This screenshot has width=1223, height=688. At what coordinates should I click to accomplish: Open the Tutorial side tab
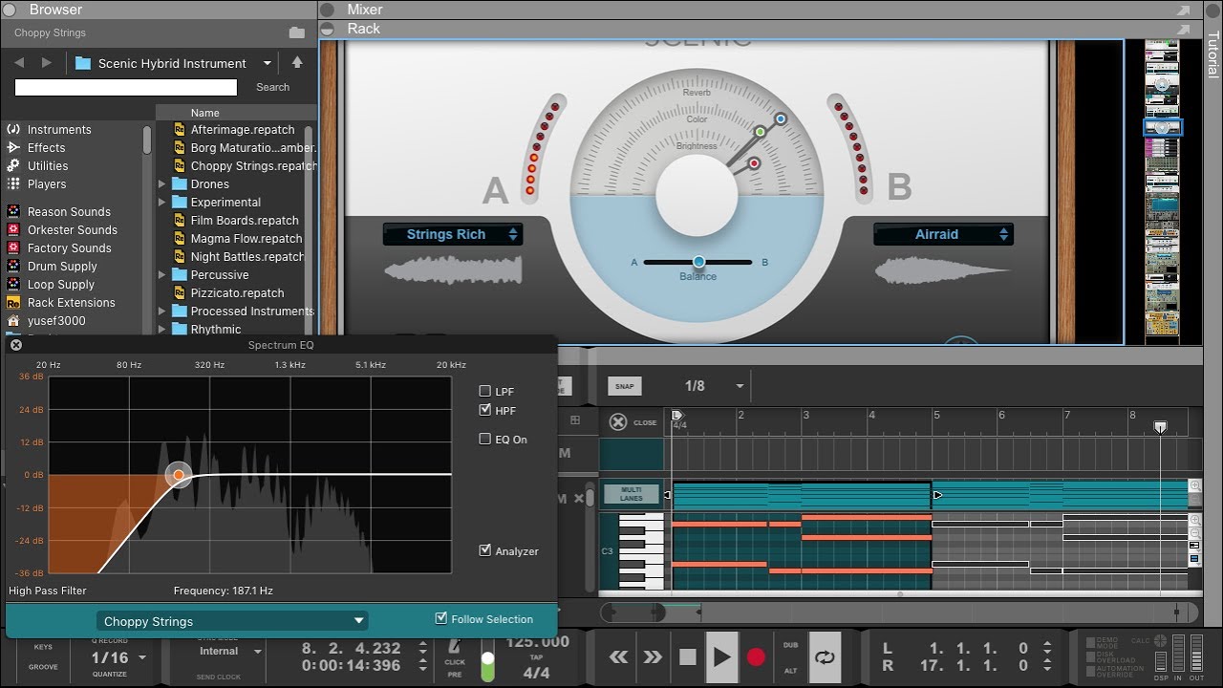pyautogui.click(x=1212, y=54)
